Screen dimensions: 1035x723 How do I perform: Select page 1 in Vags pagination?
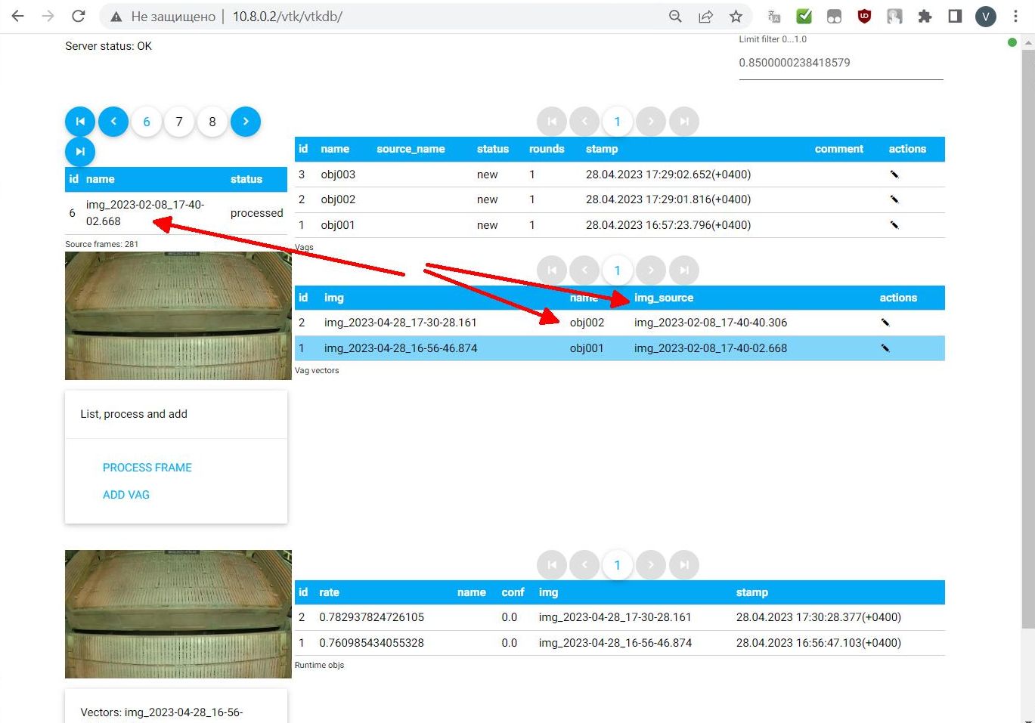617,122
